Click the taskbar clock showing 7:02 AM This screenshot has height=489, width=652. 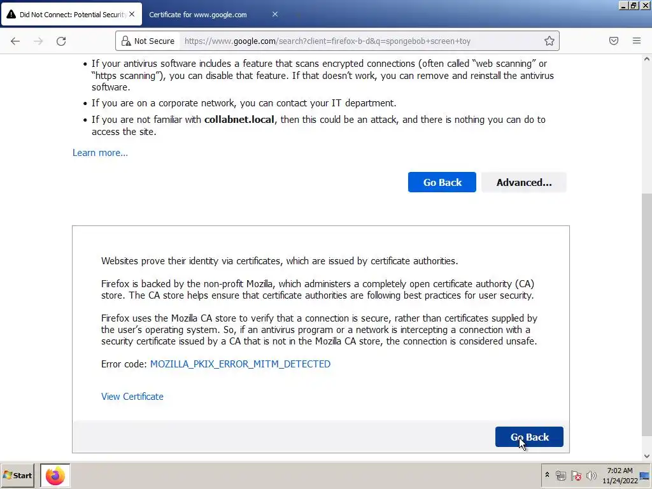click(620, 475)
